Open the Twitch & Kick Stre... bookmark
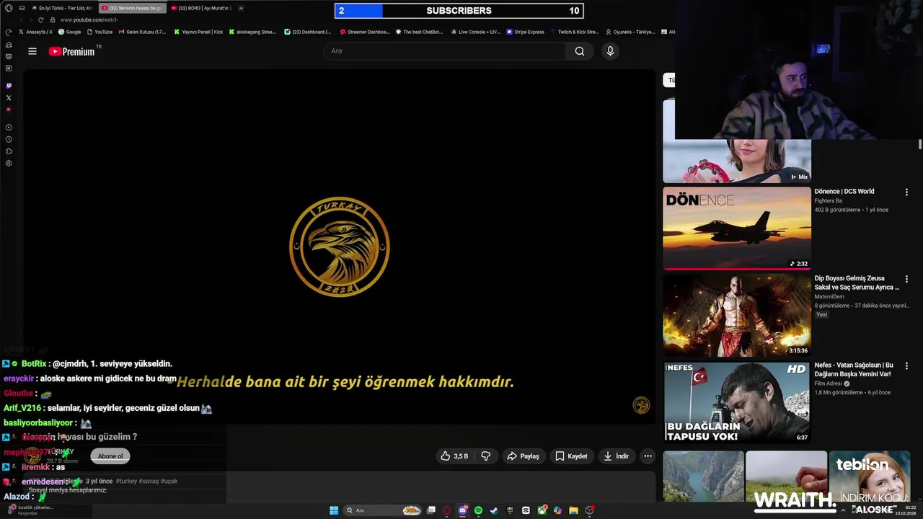 click(574, 32)
